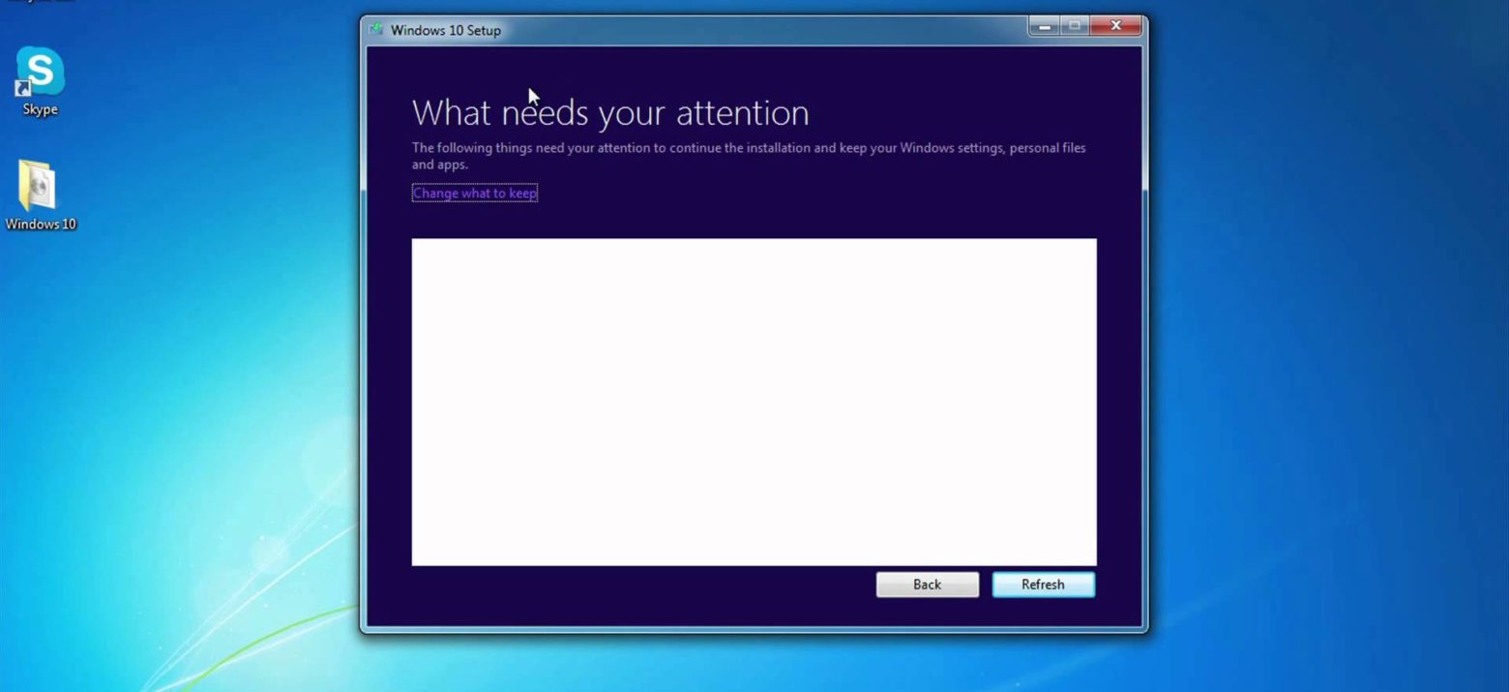Open the Skype desktop shortcut icon
1509x692 pixels.
(x=41, y=71)
